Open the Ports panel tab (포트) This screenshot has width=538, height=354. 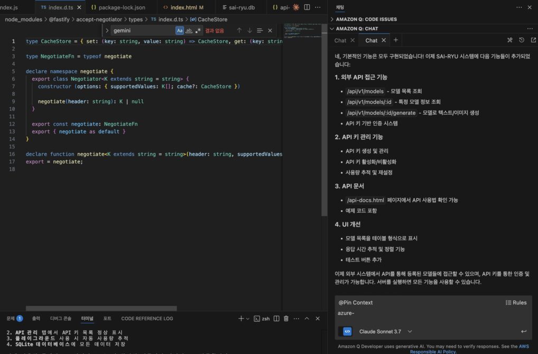[x=107, y=318]
